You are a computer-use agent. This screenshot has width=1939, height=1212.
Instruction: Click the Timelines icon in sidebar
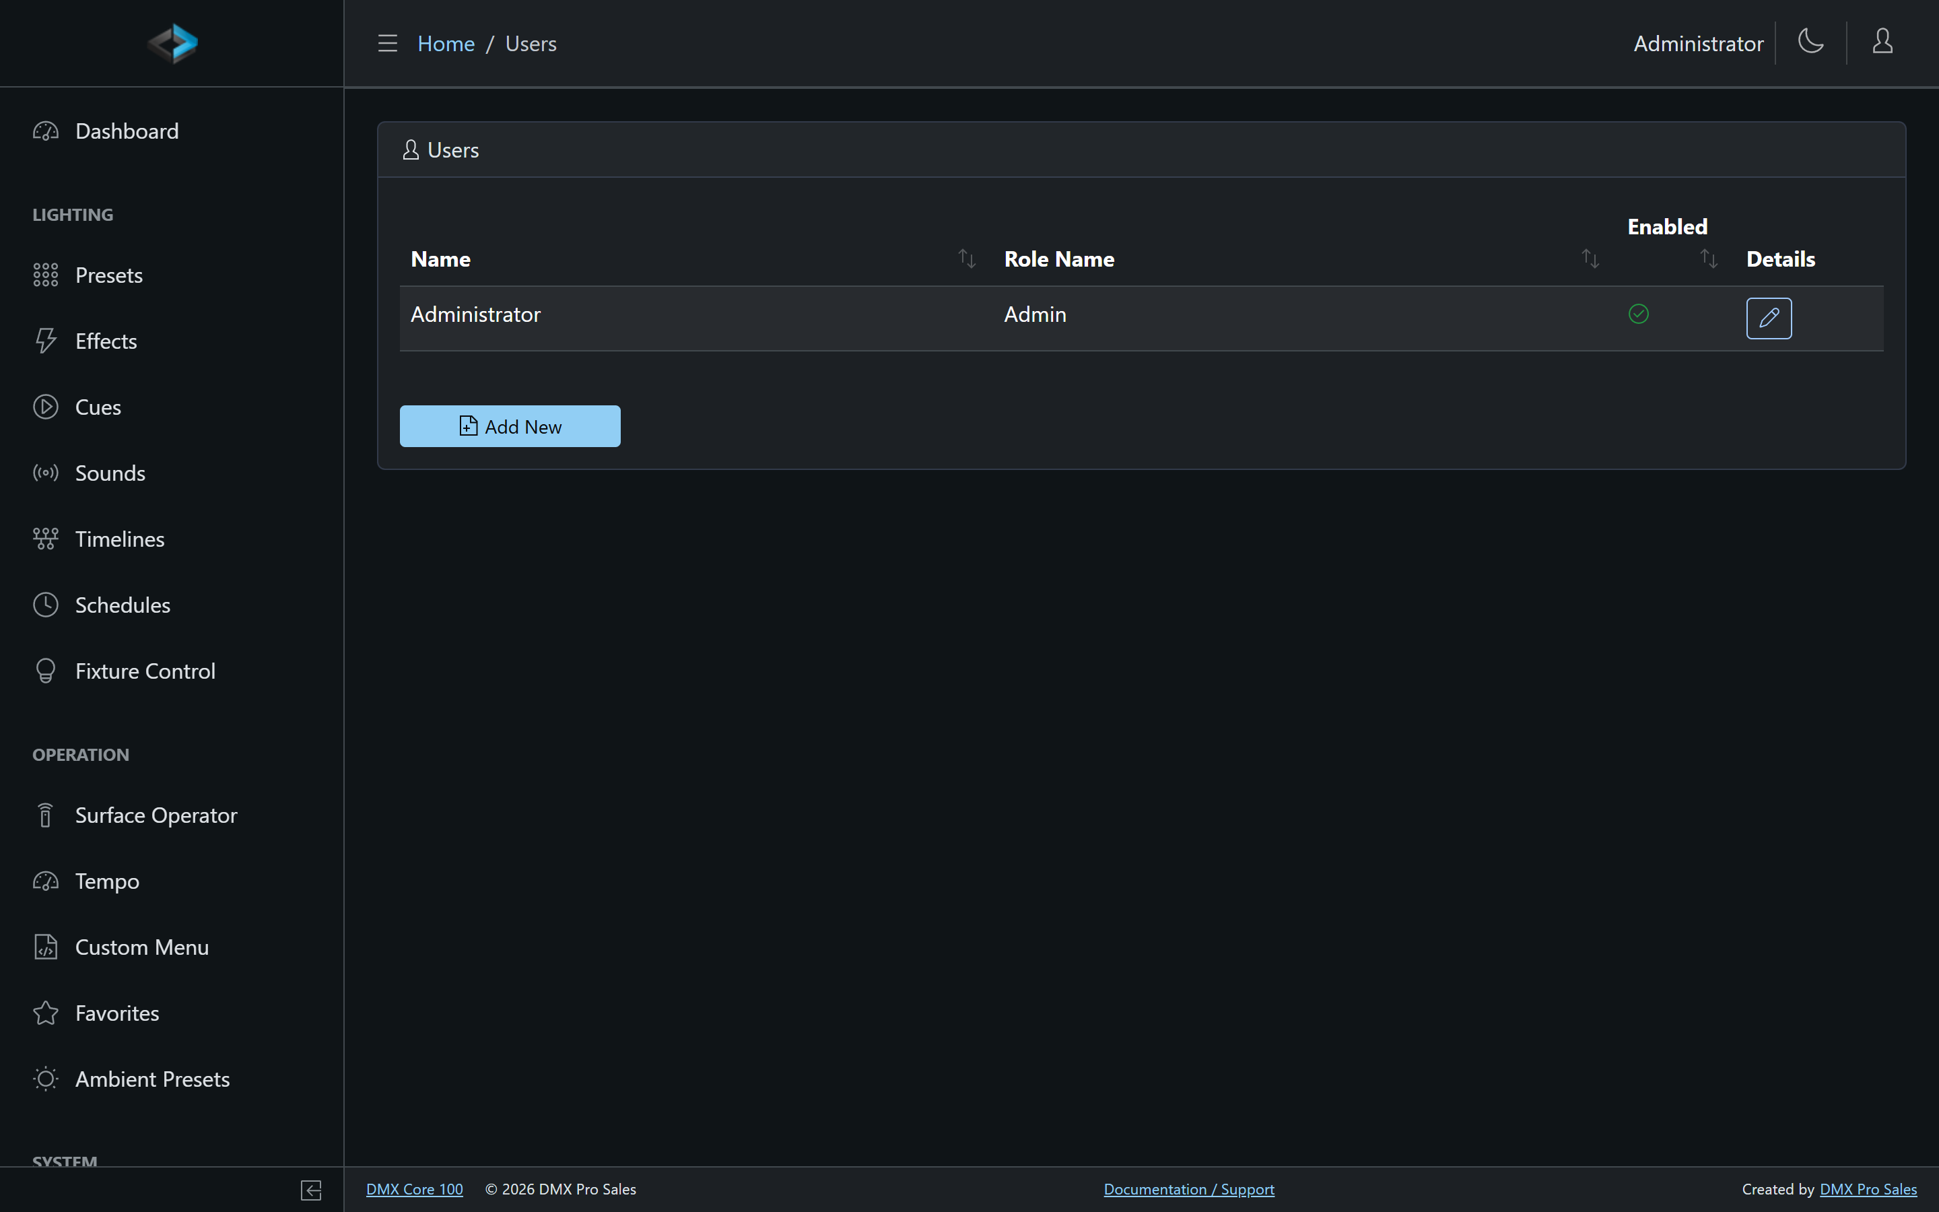tap(46, 539)
